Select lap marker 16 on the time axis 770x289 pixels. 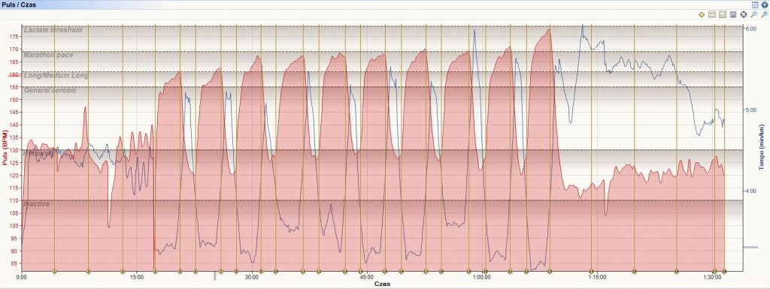point(402,271)
